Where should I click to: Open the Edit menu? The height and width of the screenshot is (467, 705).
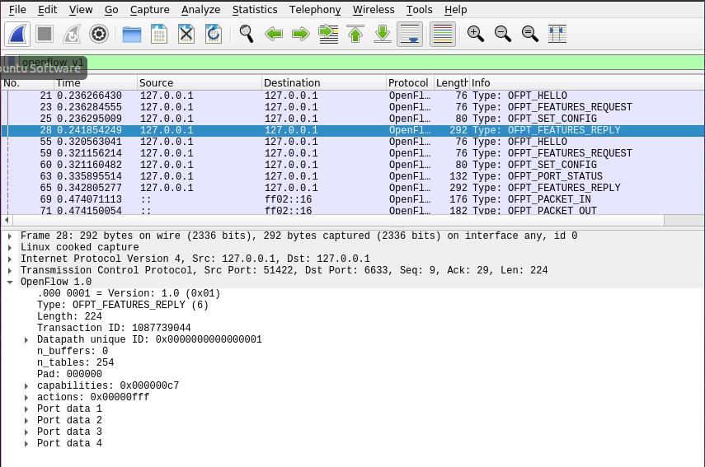click(47, 9)
